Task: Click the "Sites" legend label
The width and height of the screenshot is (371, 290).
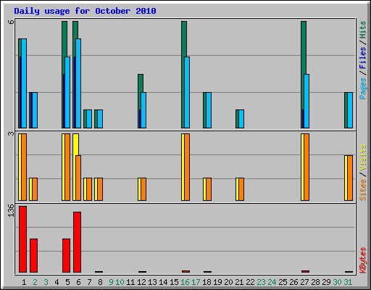Action: tap(363, 190)
